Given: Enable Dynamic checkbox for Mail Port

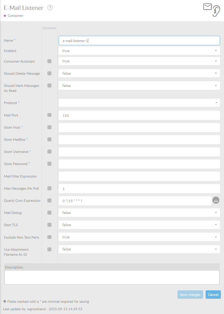Looking at the screenshot, I should point(49,115).
